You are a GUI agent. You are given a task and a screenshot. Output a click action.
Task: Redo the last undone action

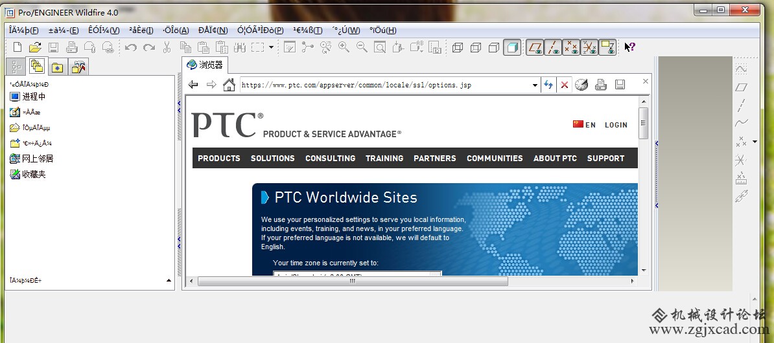tap(149, 47)
